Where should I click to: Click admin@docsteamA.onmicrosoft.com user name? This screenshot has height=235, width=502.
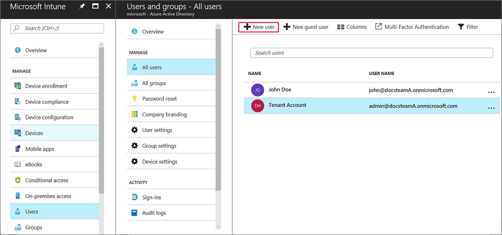413,106
